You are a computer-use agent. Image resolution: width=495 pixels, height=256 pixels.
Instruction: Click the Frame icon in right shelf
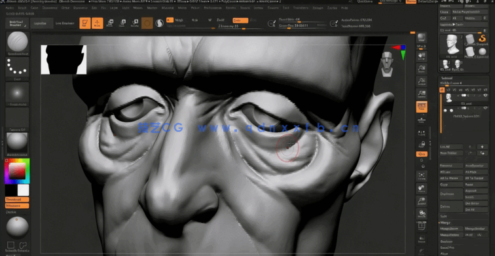click(422, 175)
